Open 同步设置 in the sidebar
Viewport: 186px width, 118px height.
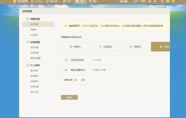pos(34,47)
